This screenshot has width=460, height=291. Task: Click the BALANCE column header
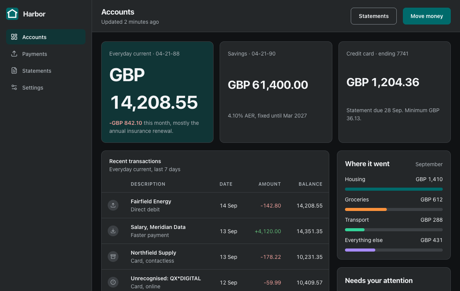coord(310,184)
